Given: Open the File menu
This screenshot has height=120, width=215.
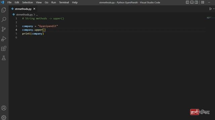Looking at the screenshot, I should pyautogui.click(x=9, y=2).
